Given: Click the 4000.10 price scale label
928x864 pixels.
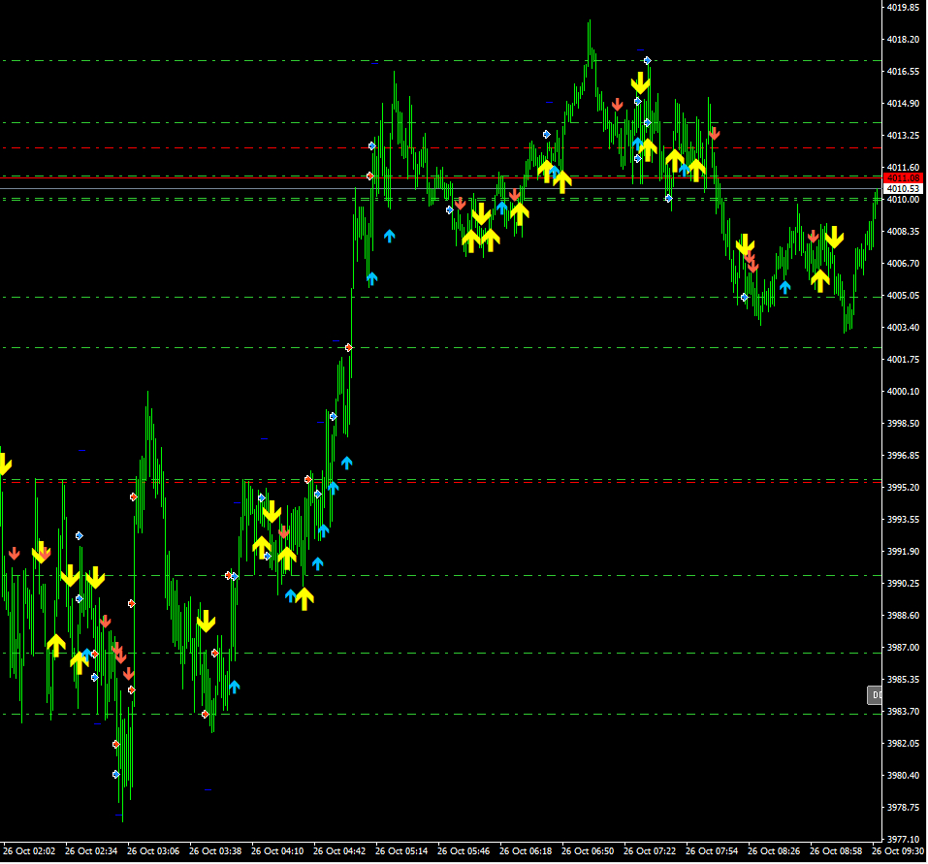Looking at the screenshot, I should point(903,391).
